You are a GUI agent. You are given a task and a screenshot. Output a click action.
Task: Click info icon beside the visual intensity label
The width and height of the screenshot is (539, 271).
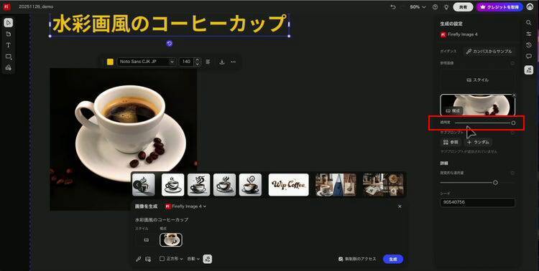point(512,173)
